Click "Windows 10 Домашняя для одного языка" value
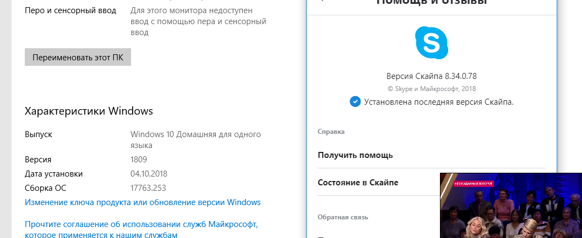Image resolution: width=582 pixels, height=238 pixels. (195, 140)
